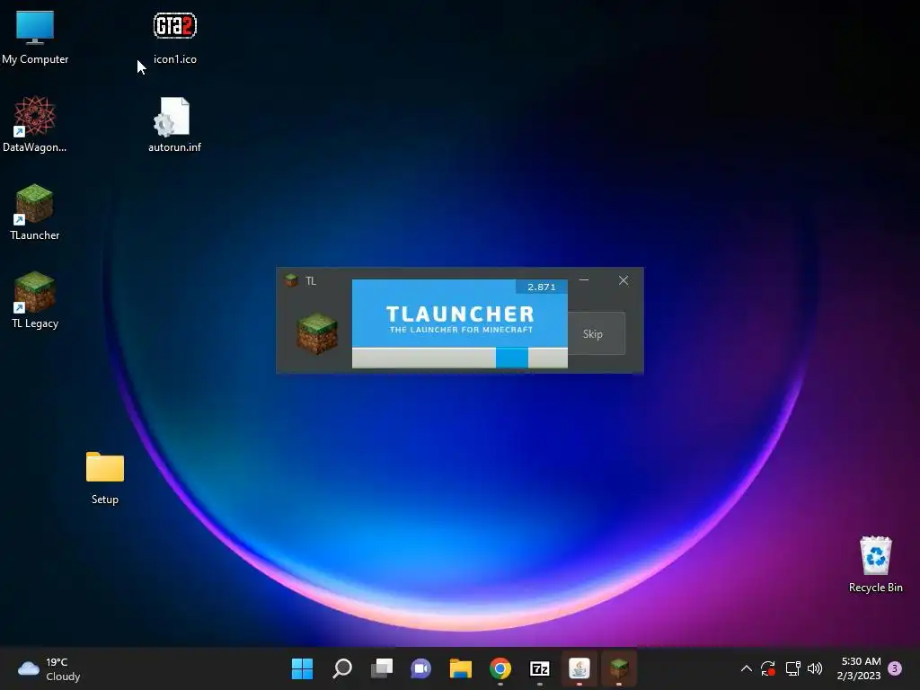Open Task View from taskbar
The image size is (920, 690).
[381, 668]
